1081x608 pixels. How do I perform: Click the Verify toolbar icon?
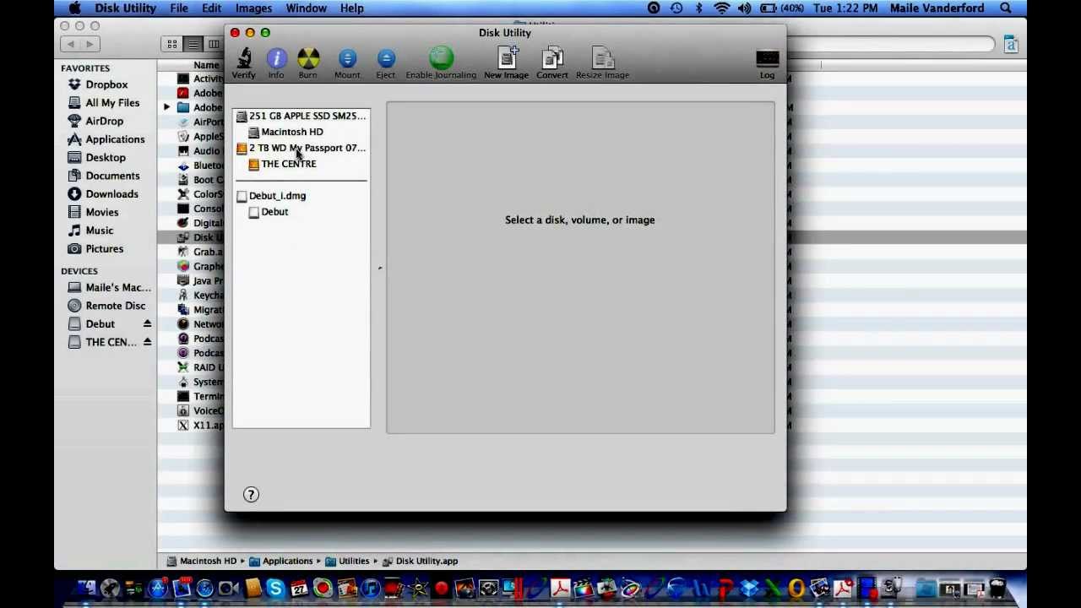[x=243, y=63]
